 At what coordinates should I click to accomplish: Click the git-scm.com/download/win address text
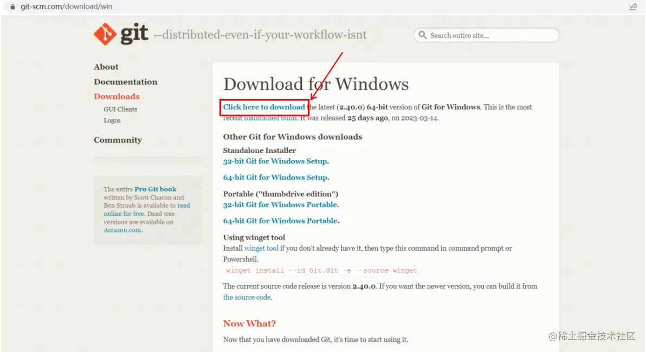click(66, 6)
